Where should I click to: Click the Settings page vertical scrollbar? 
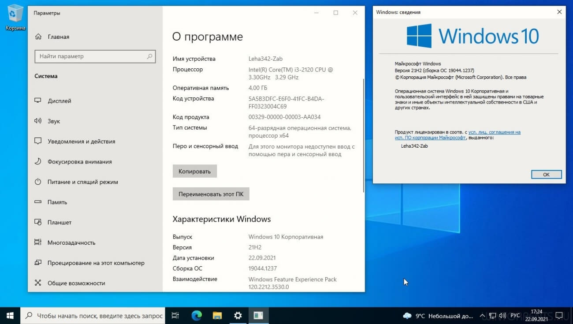[363, 135]
